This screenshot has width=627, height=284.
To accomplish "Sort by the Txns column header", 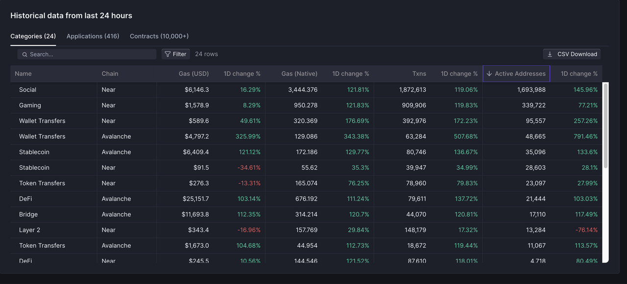I will 419,74.
